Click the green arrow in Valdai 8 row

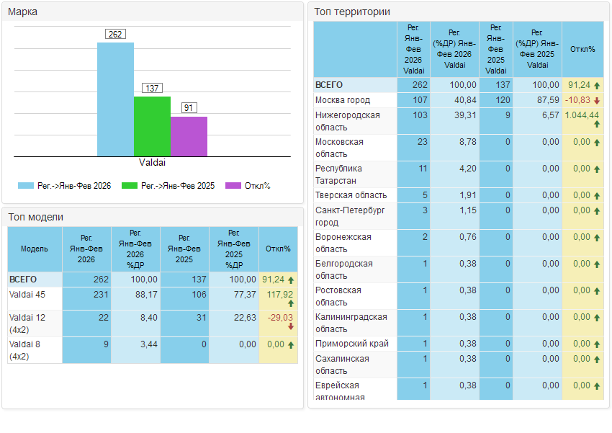pyautogui.click(x=291, y=345)
